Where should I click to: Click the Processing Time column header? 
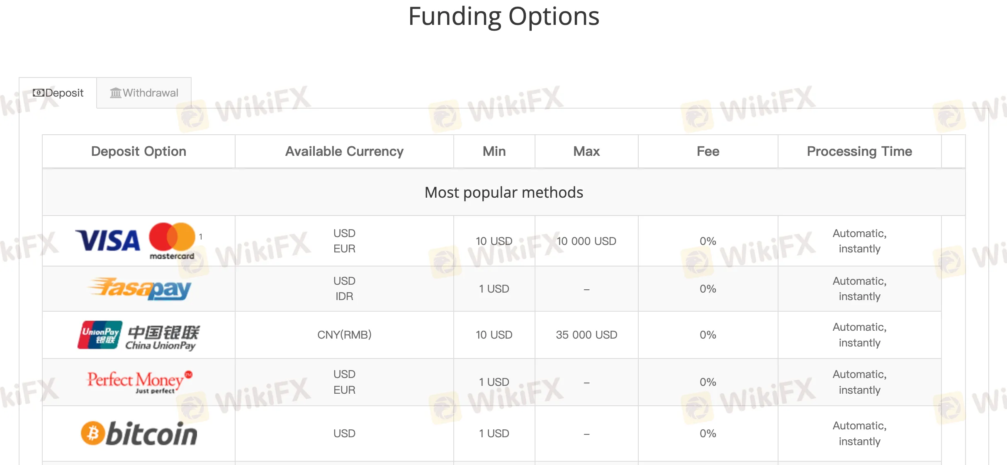(x=859, y=151)
